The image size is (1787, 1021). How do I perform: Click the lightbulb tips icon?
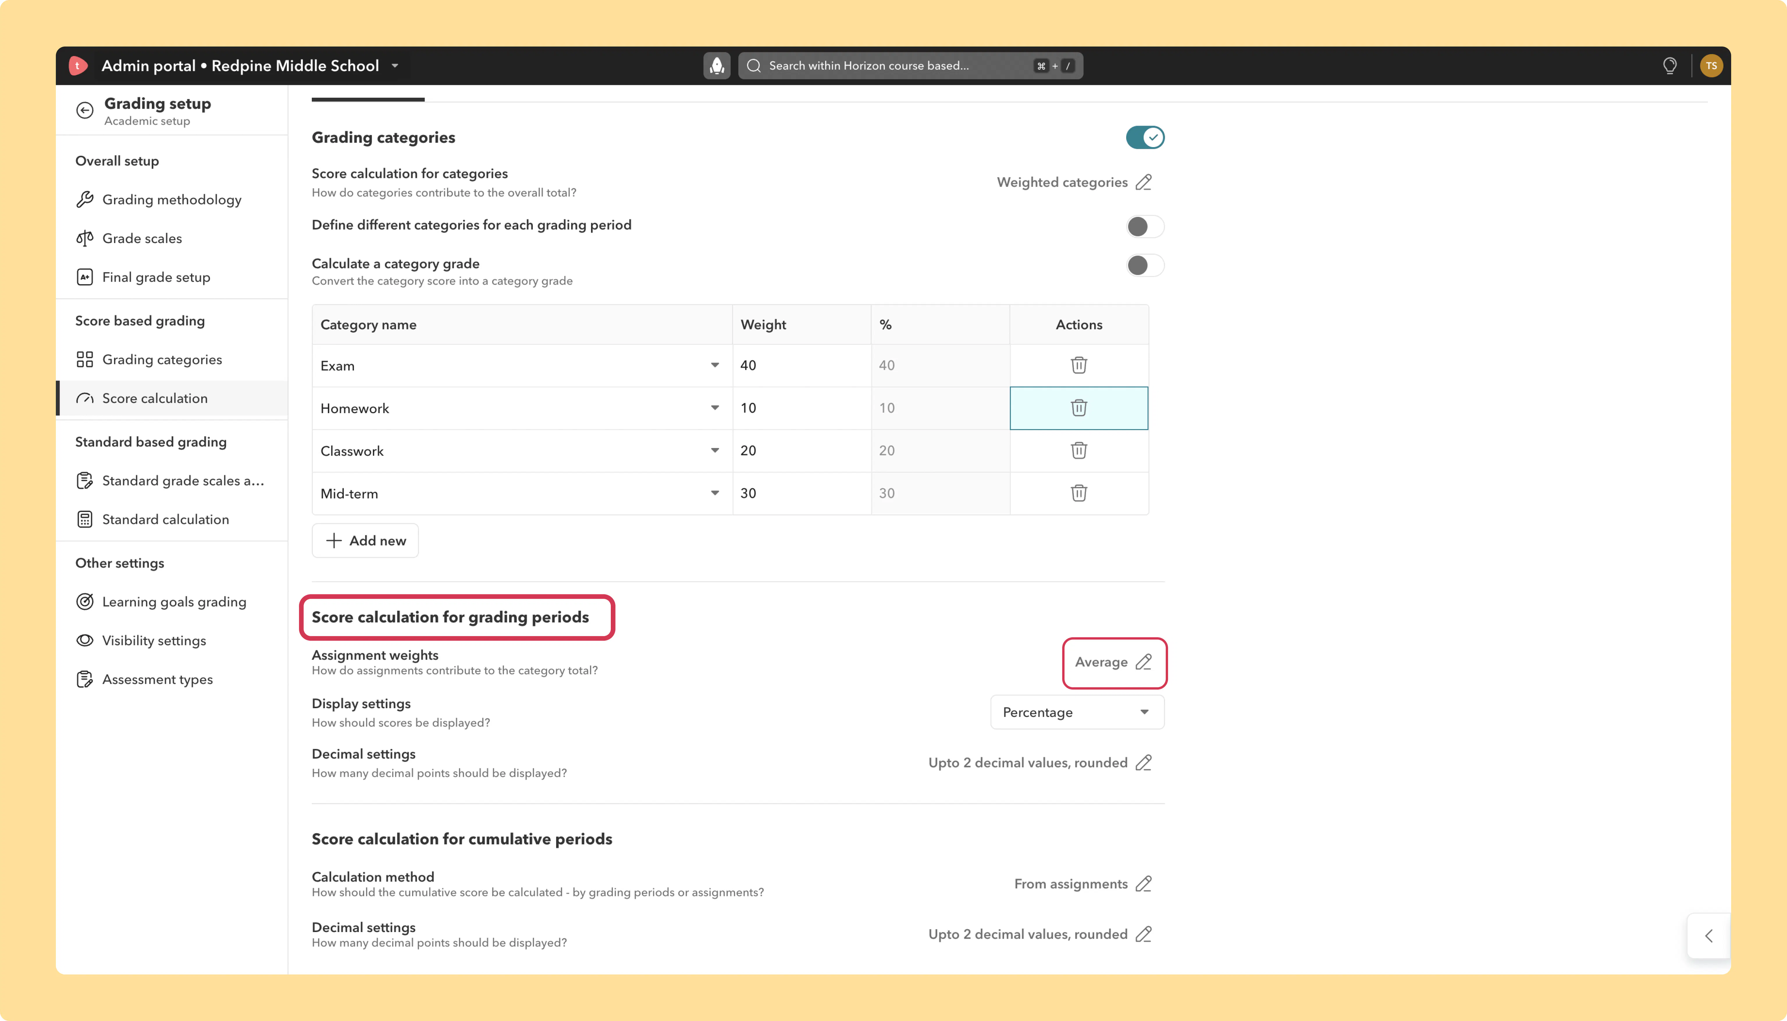click(x=1670, y=66)
